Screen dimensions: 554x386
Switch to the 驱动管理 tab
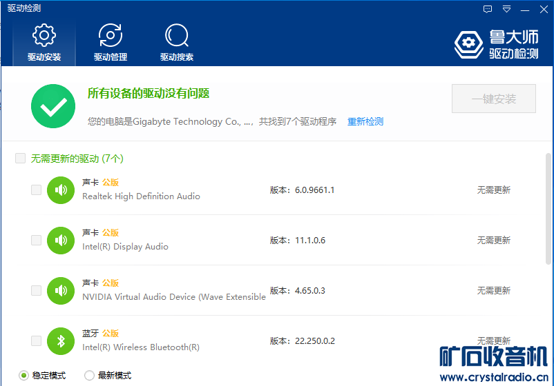point(111,43)
